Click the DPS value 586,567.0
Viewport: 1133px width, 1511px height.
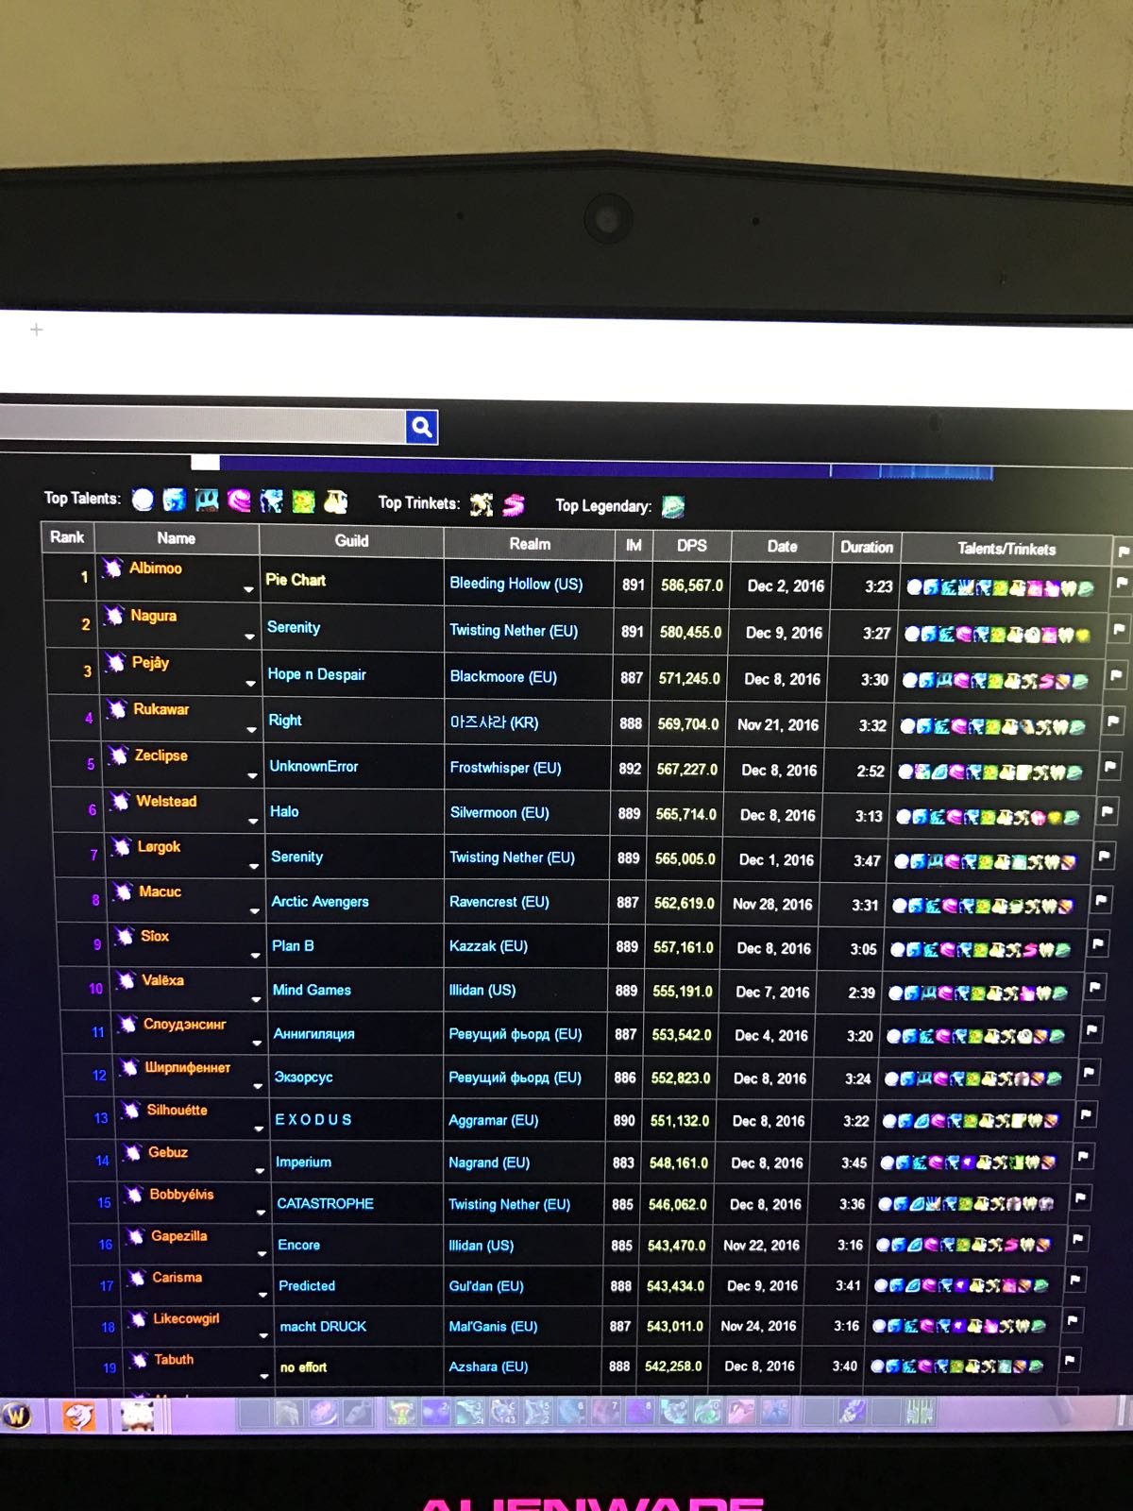click(x=692, y=586)
